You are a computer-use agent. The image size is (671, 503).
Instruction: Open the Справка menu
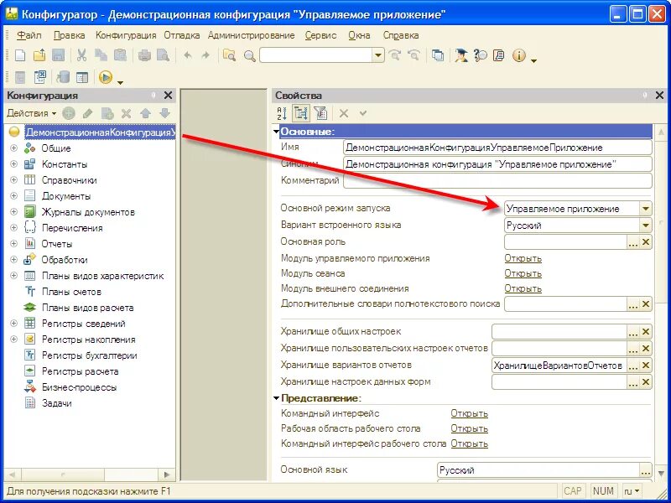(401, 35)
